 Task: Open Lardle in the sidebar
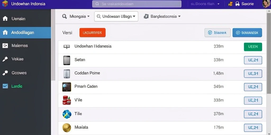pos(25,86)
